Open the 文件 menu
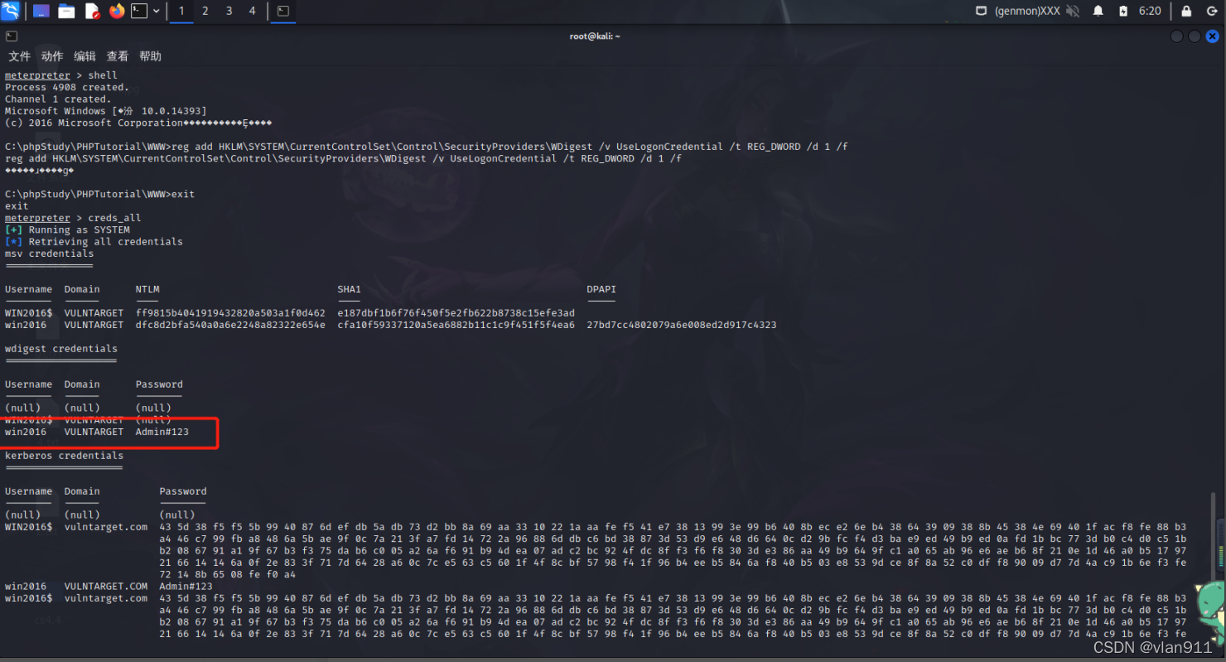Viewport: 1226px width, 662px height. (x=19, y=56)
